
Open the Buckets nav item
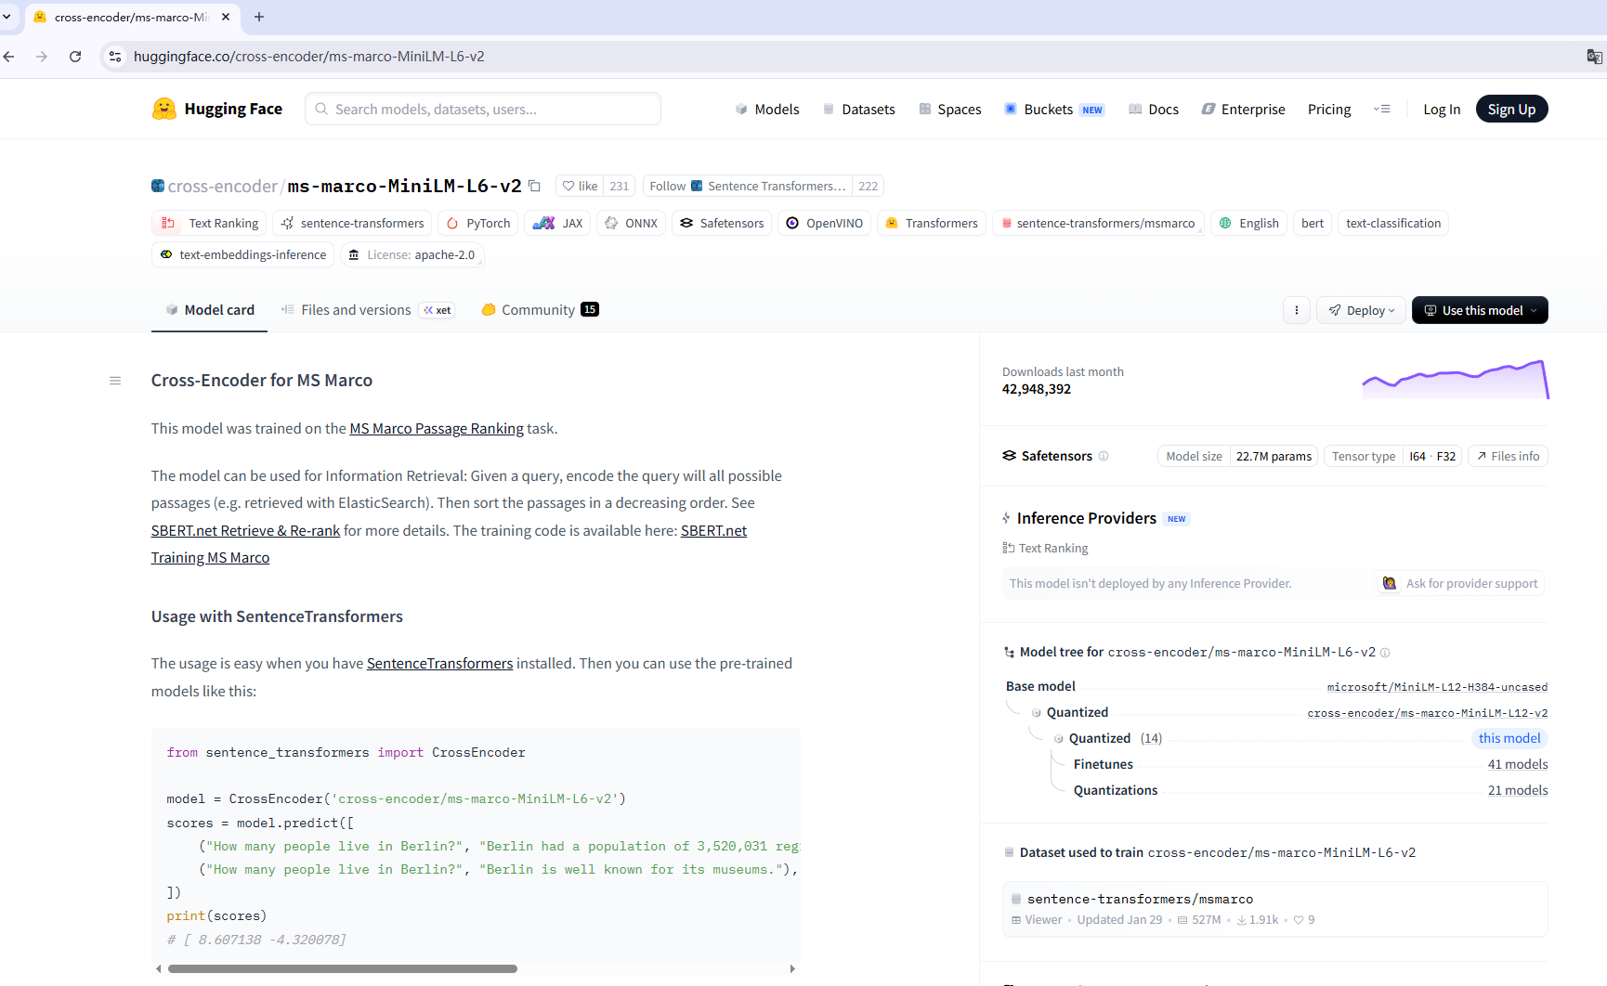click(1054, 110)
